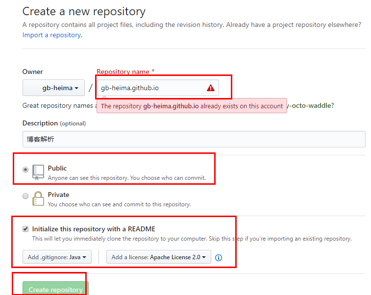Select the Private radio button
This screenshot has width=371, height=295.
25,196
